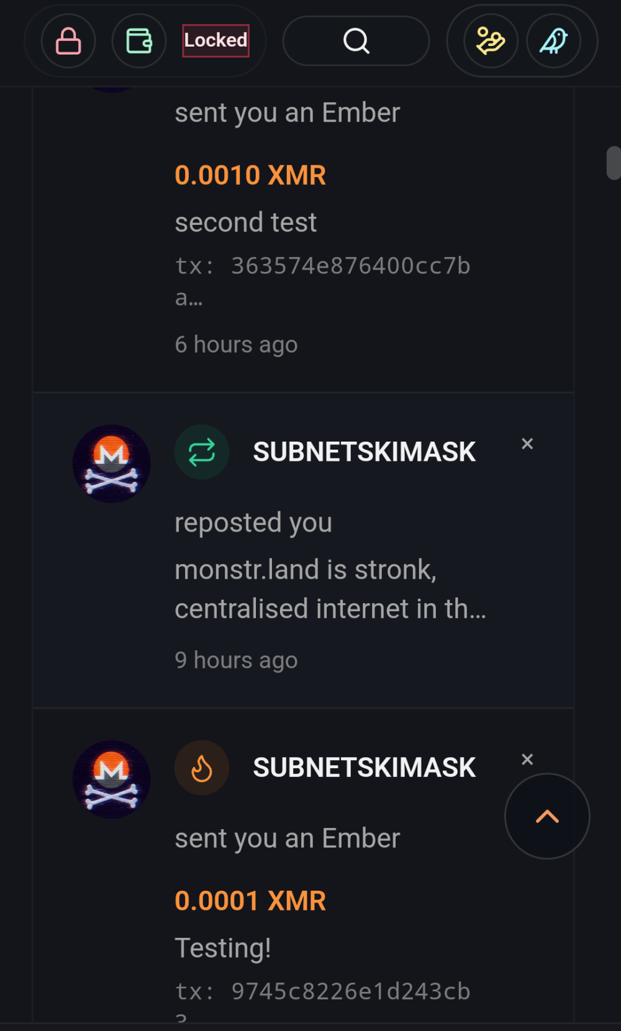The height and width of the screenshot is (1031, 621).
Task: Open the reposted monstr.land post preview
Action: 330,589
